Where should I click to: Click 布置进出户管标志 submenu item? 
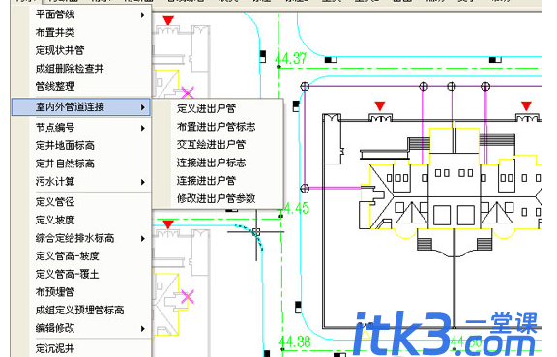tap(218, 127)
